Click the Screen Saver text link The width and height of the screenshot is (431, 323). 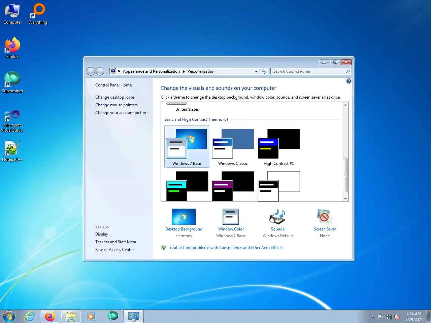pos(325,229)
